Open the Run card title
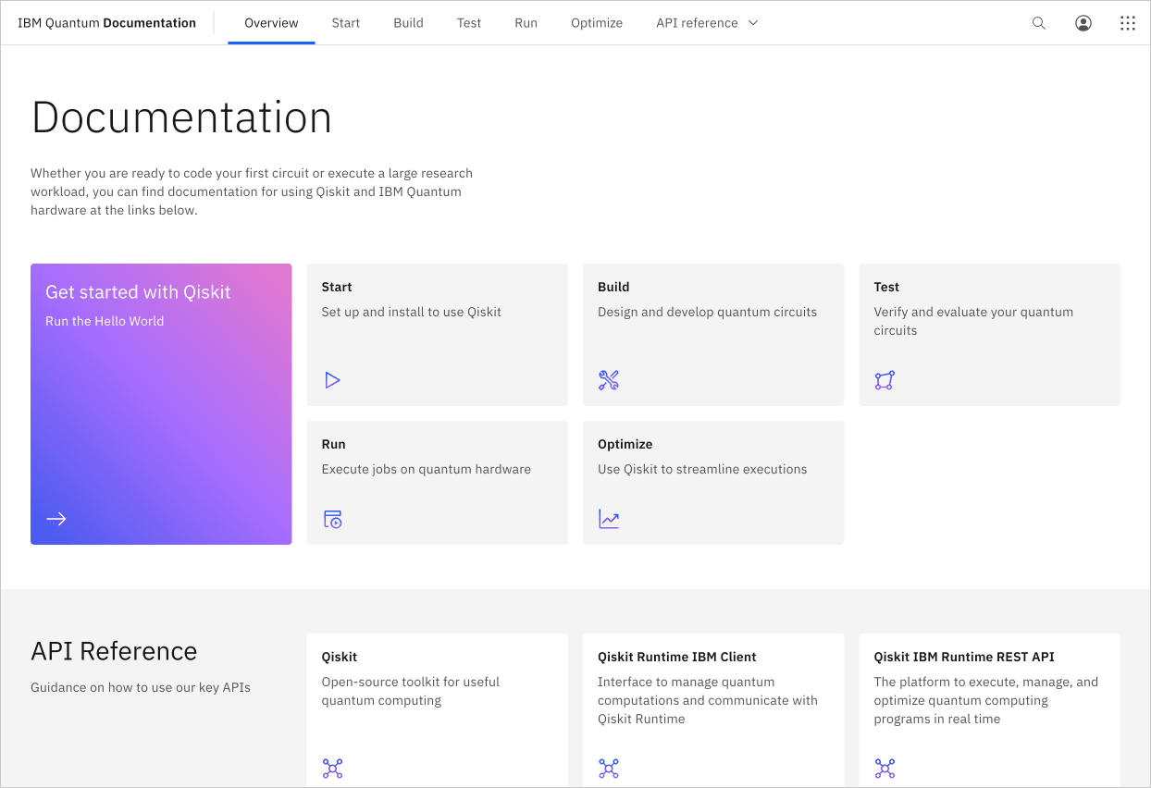1151x788 pixels. (x=333, y=444)
